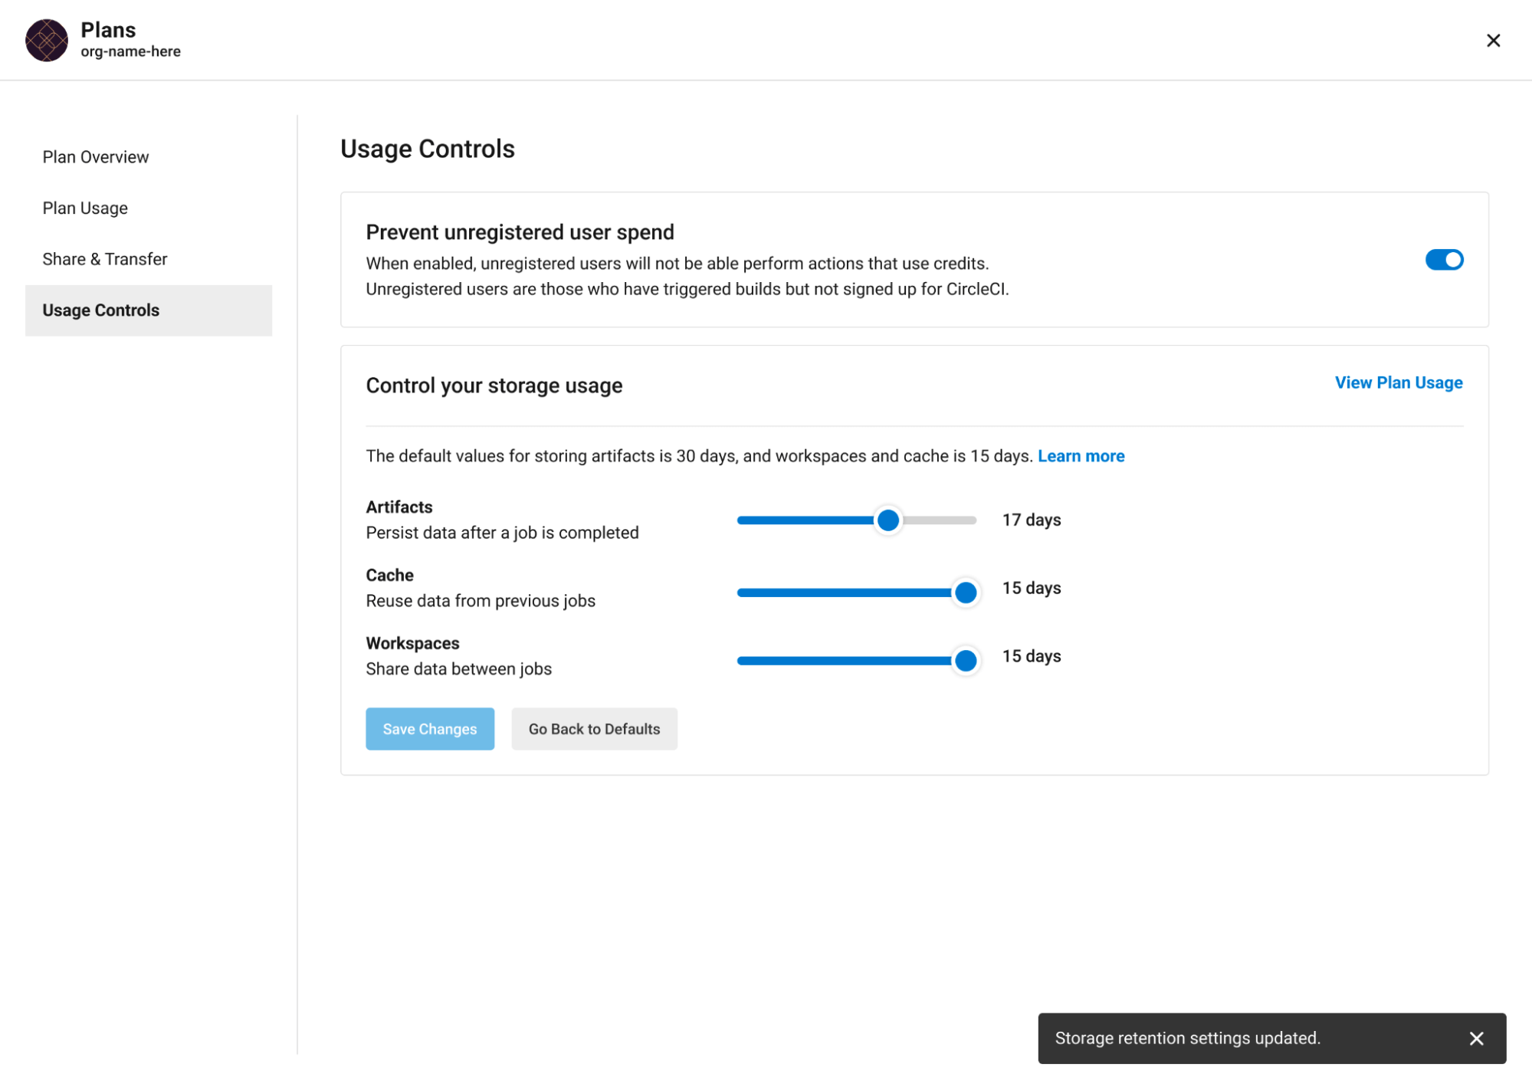Click Learn more storage link
This screenshot has width=1532, height=1090.
1081,454
